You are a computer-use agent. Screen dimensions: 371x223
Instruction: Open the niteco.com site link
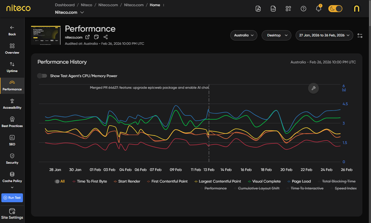click(74, 37)
